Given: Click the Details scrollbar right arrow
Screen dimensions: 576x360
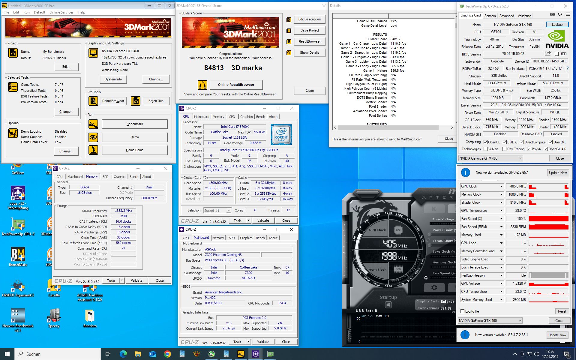Looking at the screenshot, I should tap(452, 128).
